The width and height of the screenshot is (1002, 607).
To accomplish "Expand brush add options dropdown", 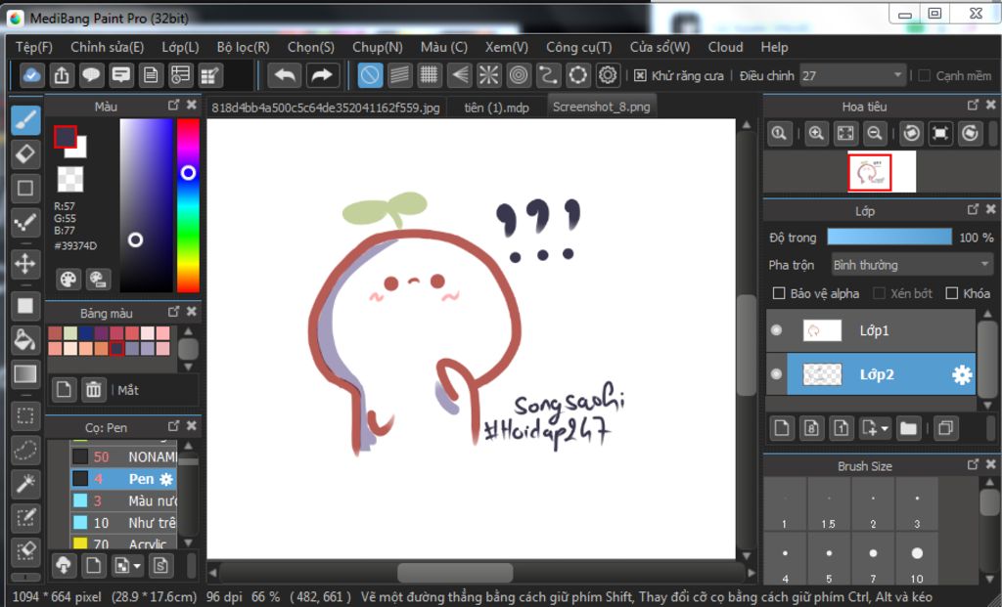I will point(137,566).
